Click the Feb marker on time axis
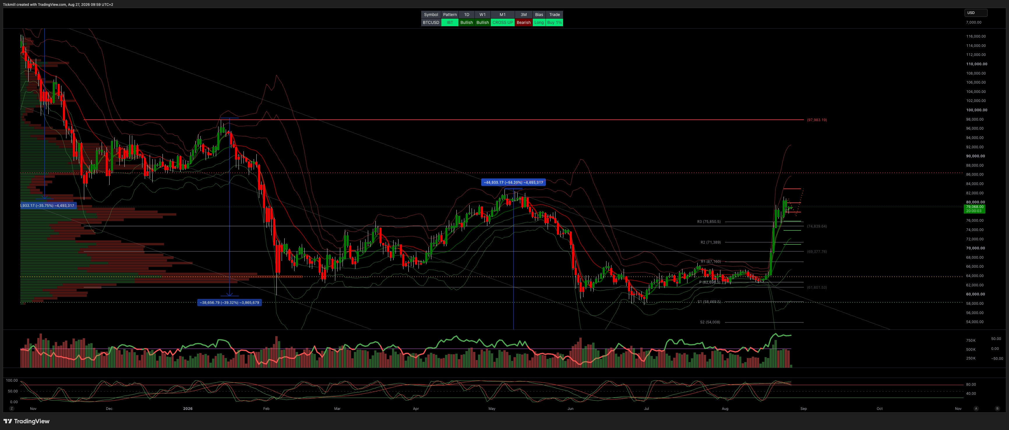1009x430 pixels. coord(266,408)
